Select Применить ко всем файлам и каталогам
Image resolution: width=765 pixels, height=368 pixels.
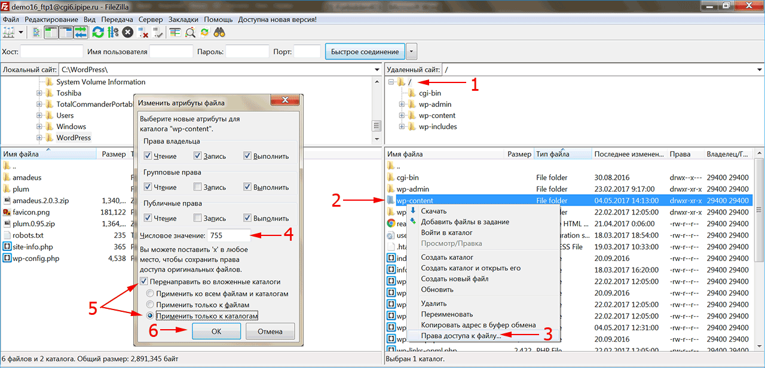click(x=150, y=294)
